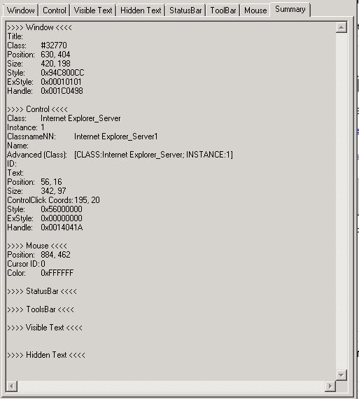The height and width of the screenshot is (399, 359).
Task: Click the vertical scrollbar track
Action: [342, 201]
